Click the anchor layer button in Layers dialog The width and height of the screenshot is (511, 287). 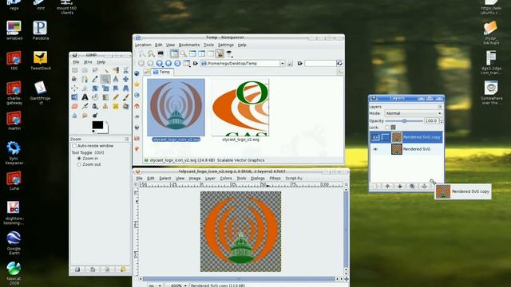click(x=424, y=186)
